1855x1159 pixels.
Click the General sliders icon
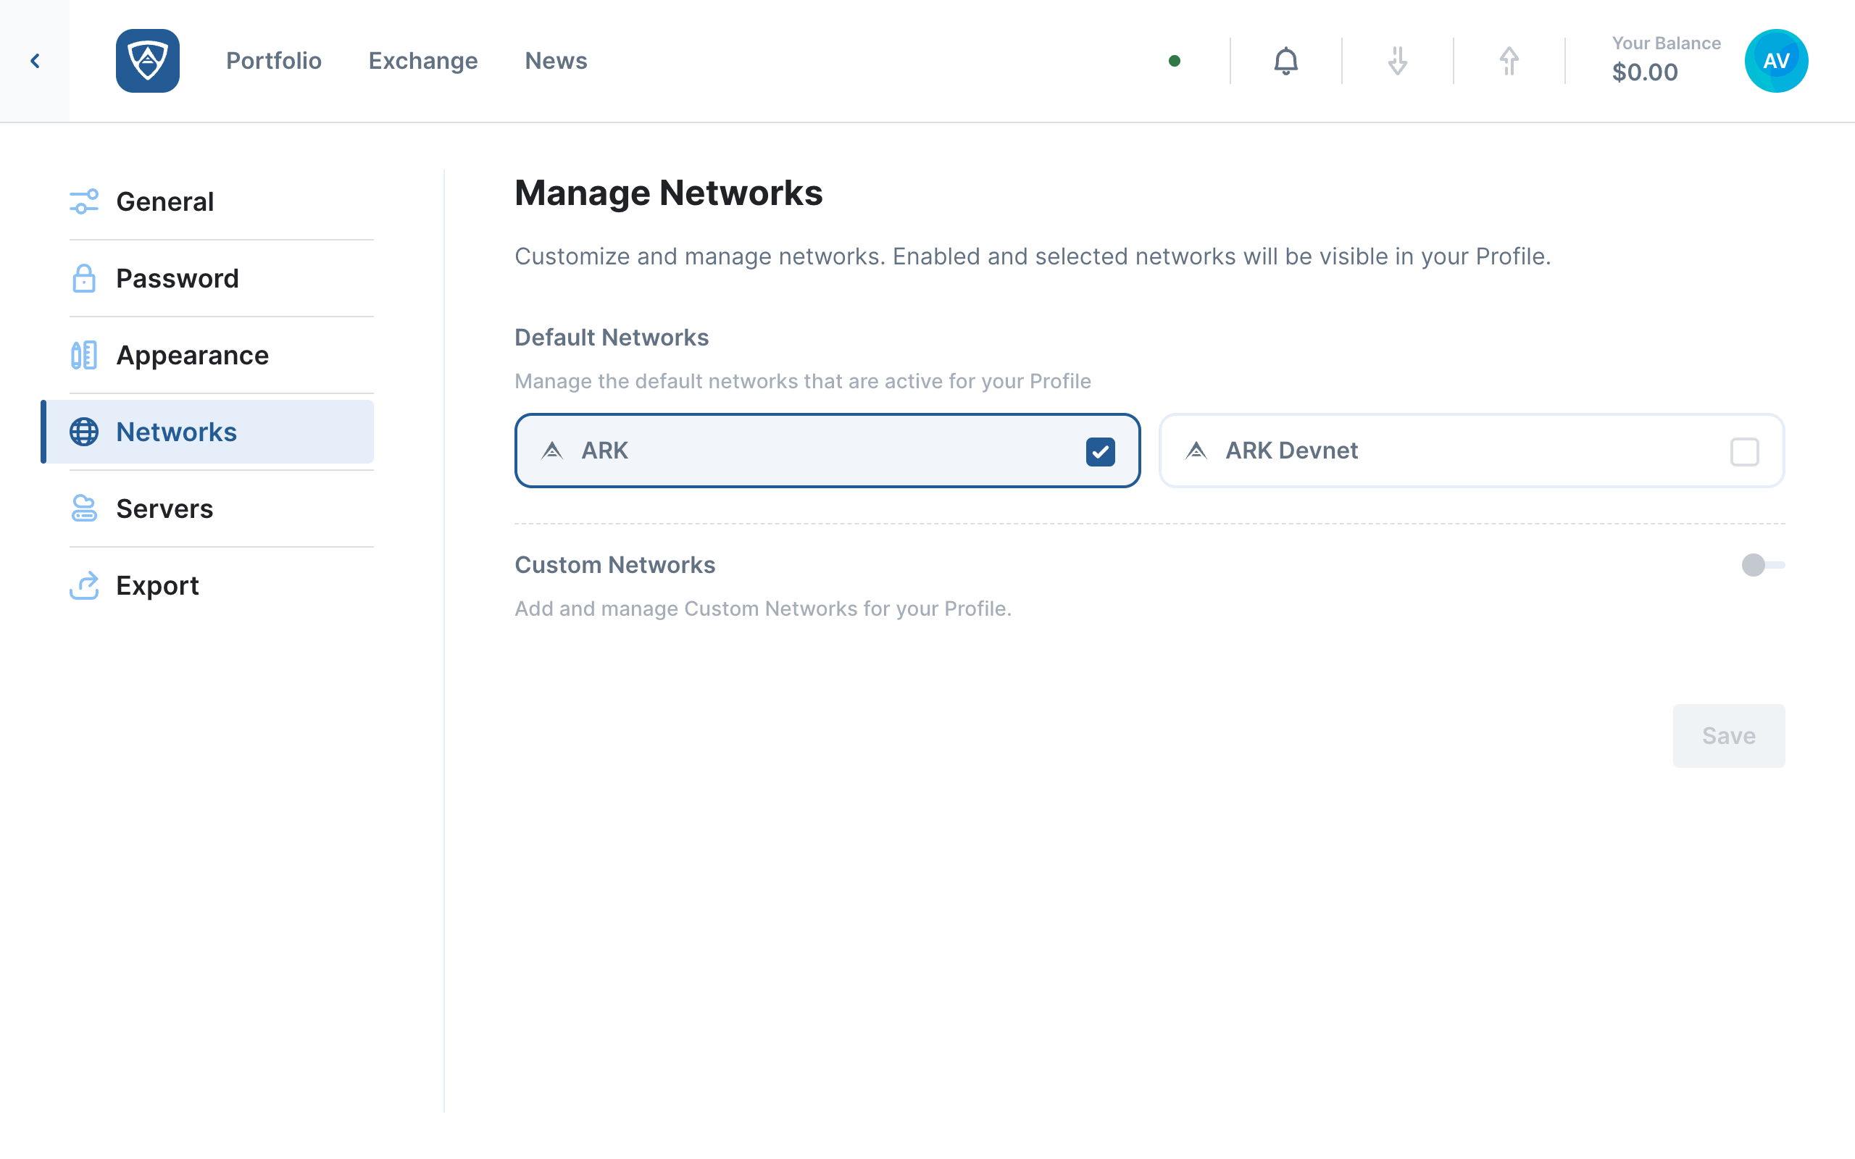[x=83, y=201]
